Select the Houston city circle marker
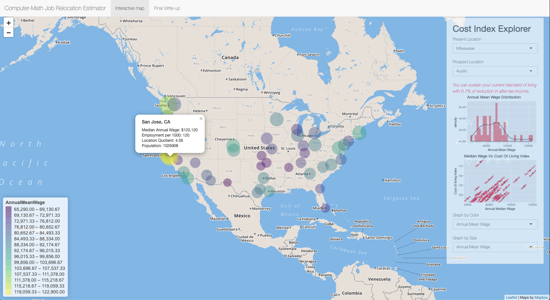 coord(269,191)
